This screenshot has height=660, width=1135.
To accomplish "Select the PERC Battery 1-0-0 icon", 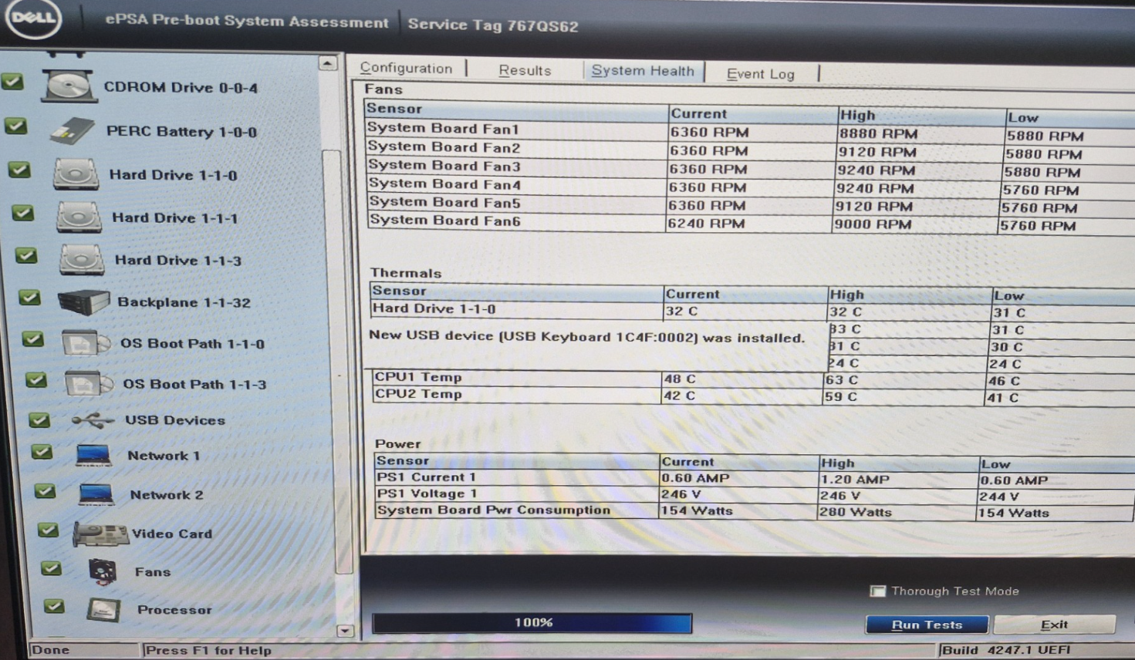I will tap(72, 131).
